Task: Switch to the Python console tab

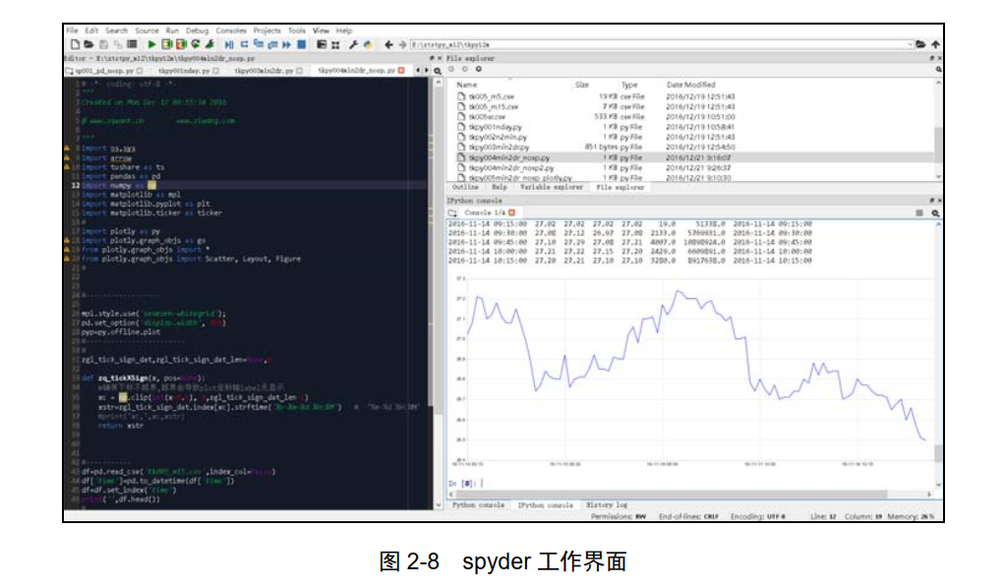Action: [478, 505]
